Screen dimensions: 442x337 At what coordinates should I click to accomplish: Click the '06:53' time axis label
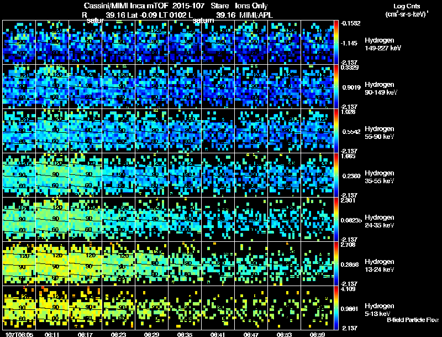tap(284, 335)
